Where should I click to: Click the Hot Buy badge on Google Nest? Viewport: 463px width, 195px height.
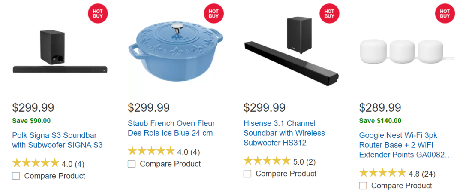pos(445,14)
